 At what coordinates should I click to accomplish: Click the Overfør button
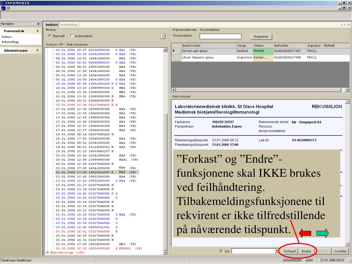pyautogui.click(x=340, y=251)
